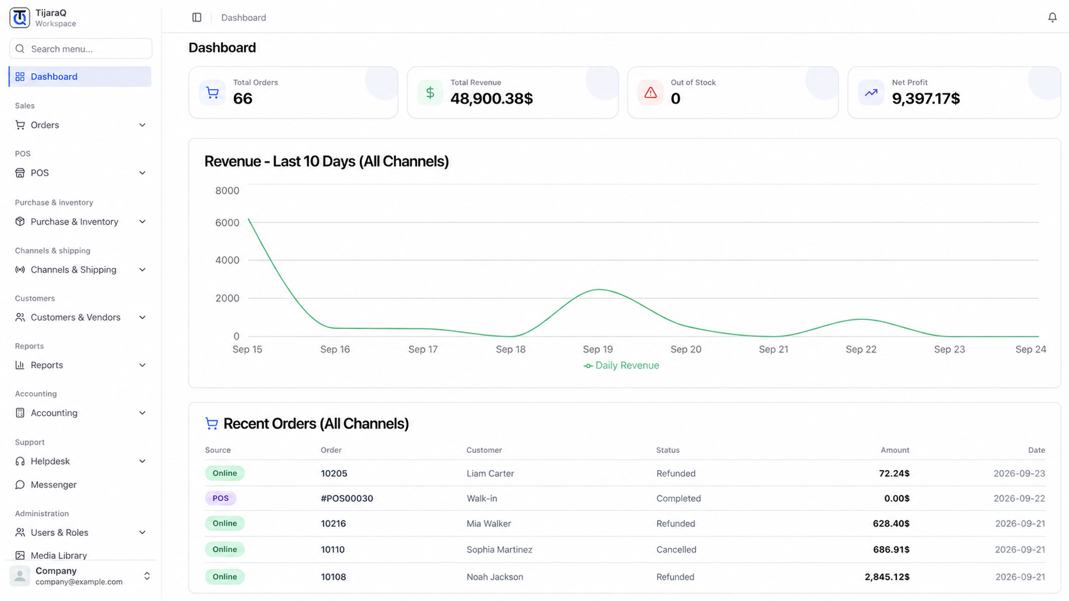1069x601 pixels.
Task: Click the Net Profit card
Action: pyautogui.click(x=954, y=93)
